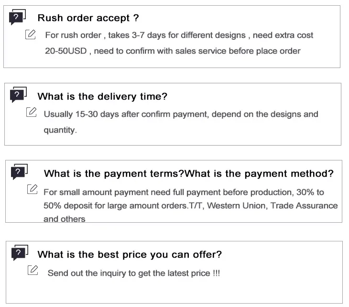The image size is (349, 307).
Task: Click the 'For small amount payment need full payment' line
Action: [x=184, y=192]
